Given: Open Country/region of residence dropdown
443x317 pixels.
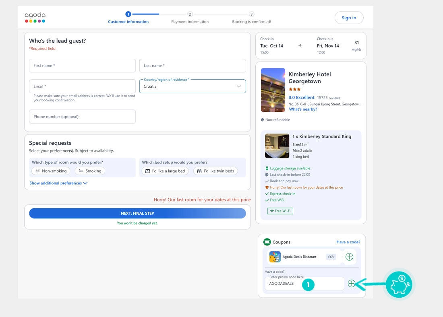Looking at the screenshot, I should pos(193,86).
